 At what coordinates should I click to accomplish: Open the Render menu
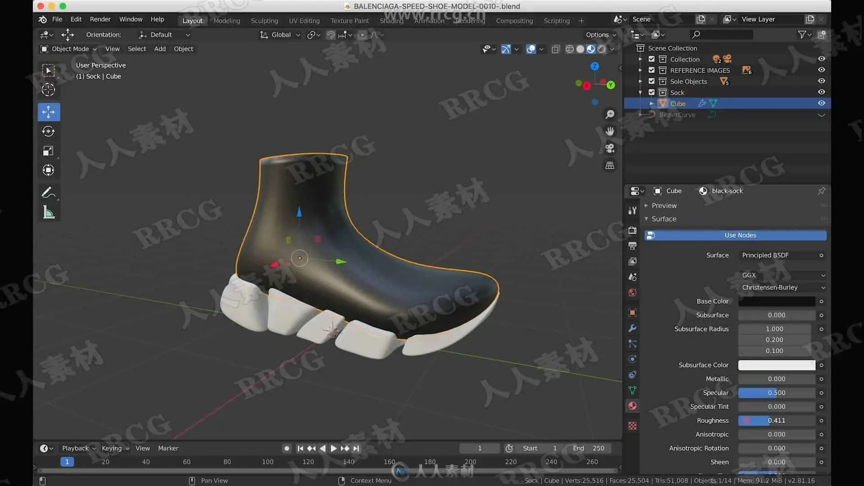click(x=100, y=19)
